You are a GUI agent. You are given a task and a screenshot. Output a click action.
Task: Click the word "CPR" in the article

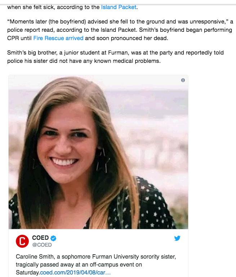pos(13,38)
